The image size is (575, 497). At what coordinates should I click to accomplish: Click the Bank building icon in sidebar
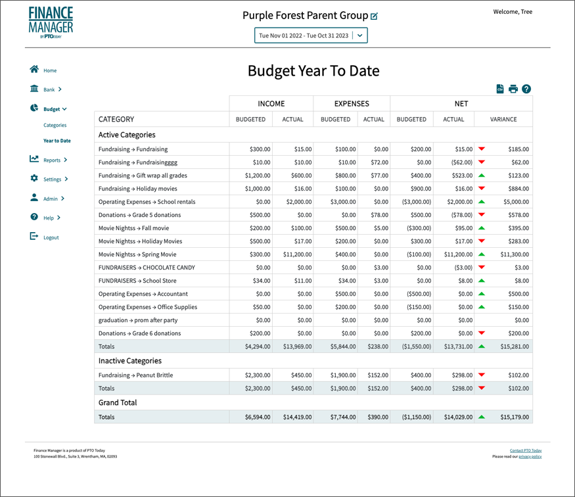point(34,89)
